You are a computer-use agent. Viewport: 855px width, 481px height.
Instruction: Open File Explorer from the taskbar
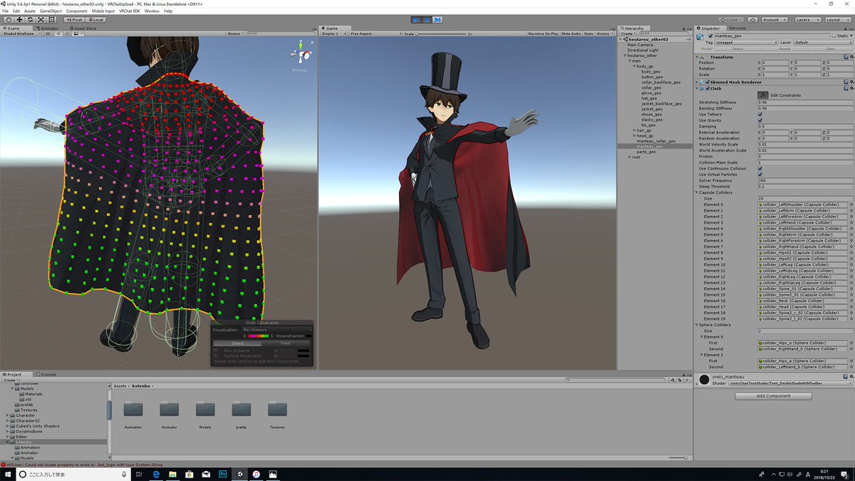pos(173,474)
